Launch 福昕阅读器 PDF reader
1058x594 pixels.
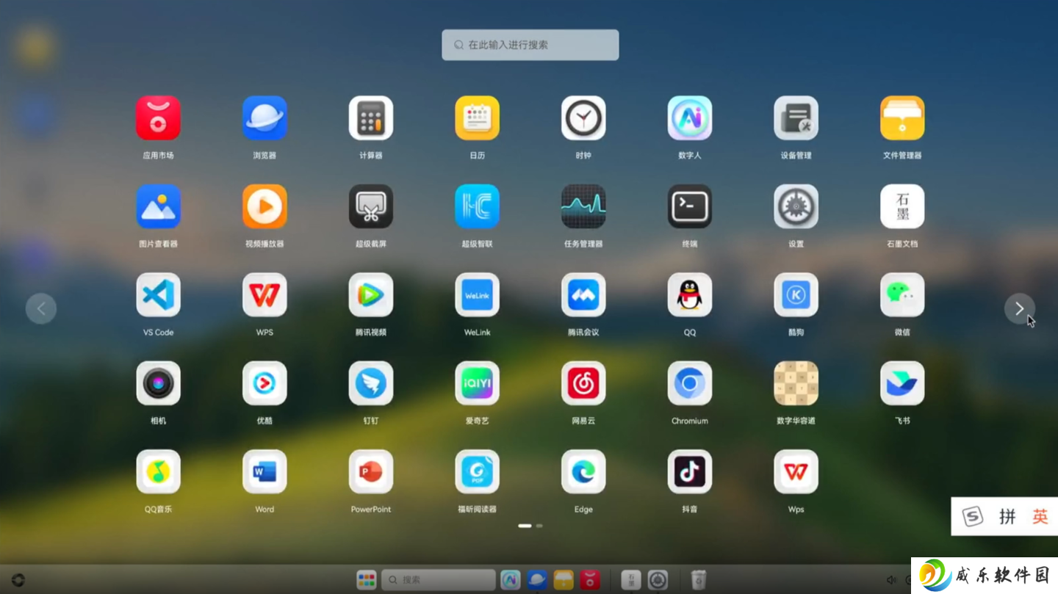click(x=477, y=472)
